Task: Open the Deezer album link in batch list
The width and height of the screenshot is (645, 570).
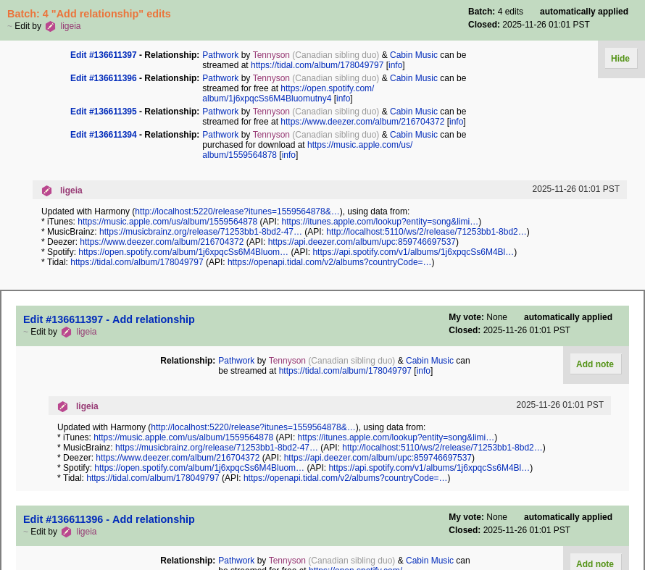Action: [x=362, y=122]
